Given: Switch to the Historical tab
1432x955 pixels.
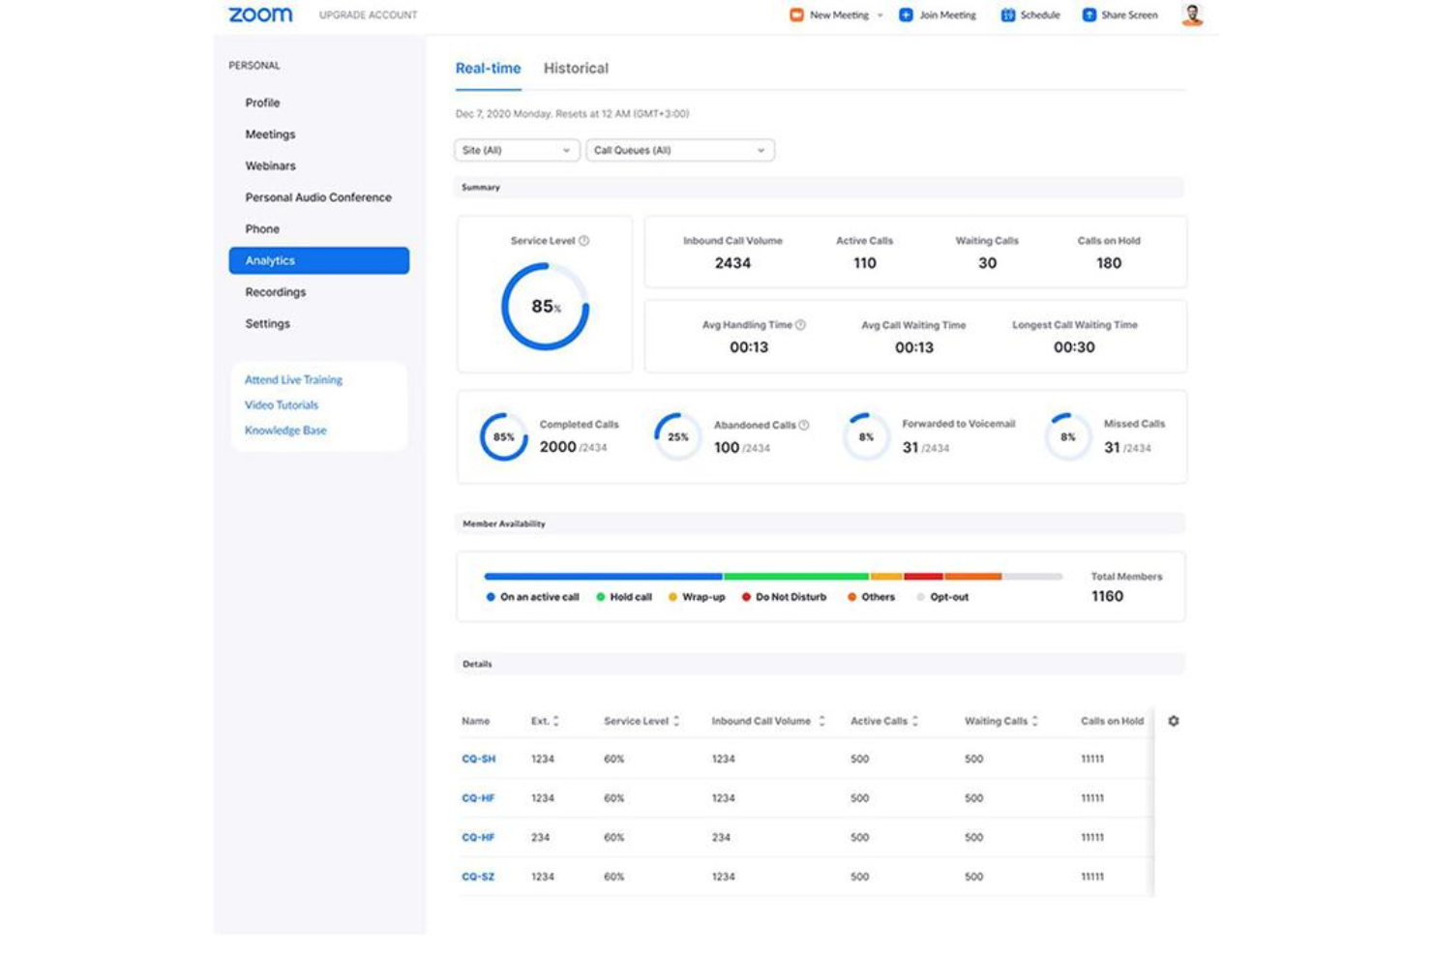Looking at the screenshot, I should click(x=576, y=69).
